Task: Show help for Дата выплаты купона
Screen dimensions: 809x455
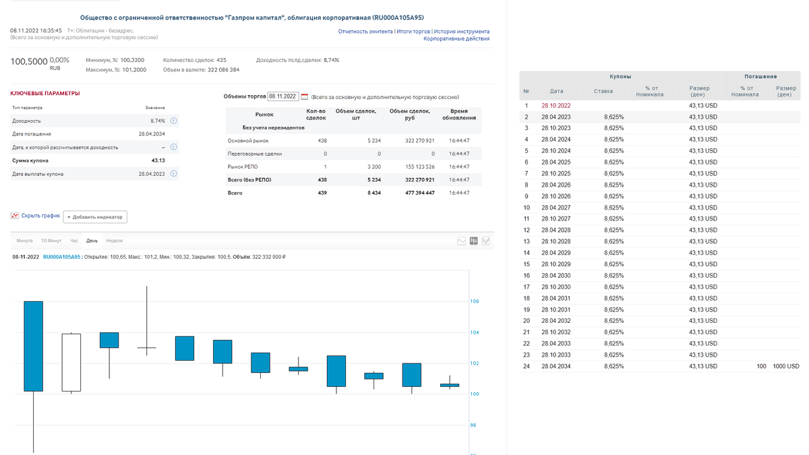Action: click(x=173, y=173)
